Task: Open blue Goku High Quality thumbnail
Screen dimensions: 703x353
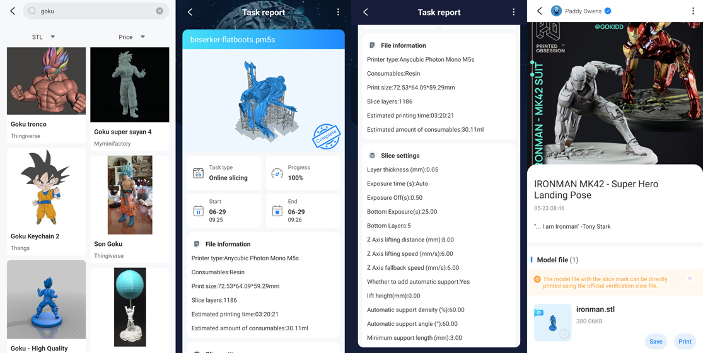Action: click(46, 299)
